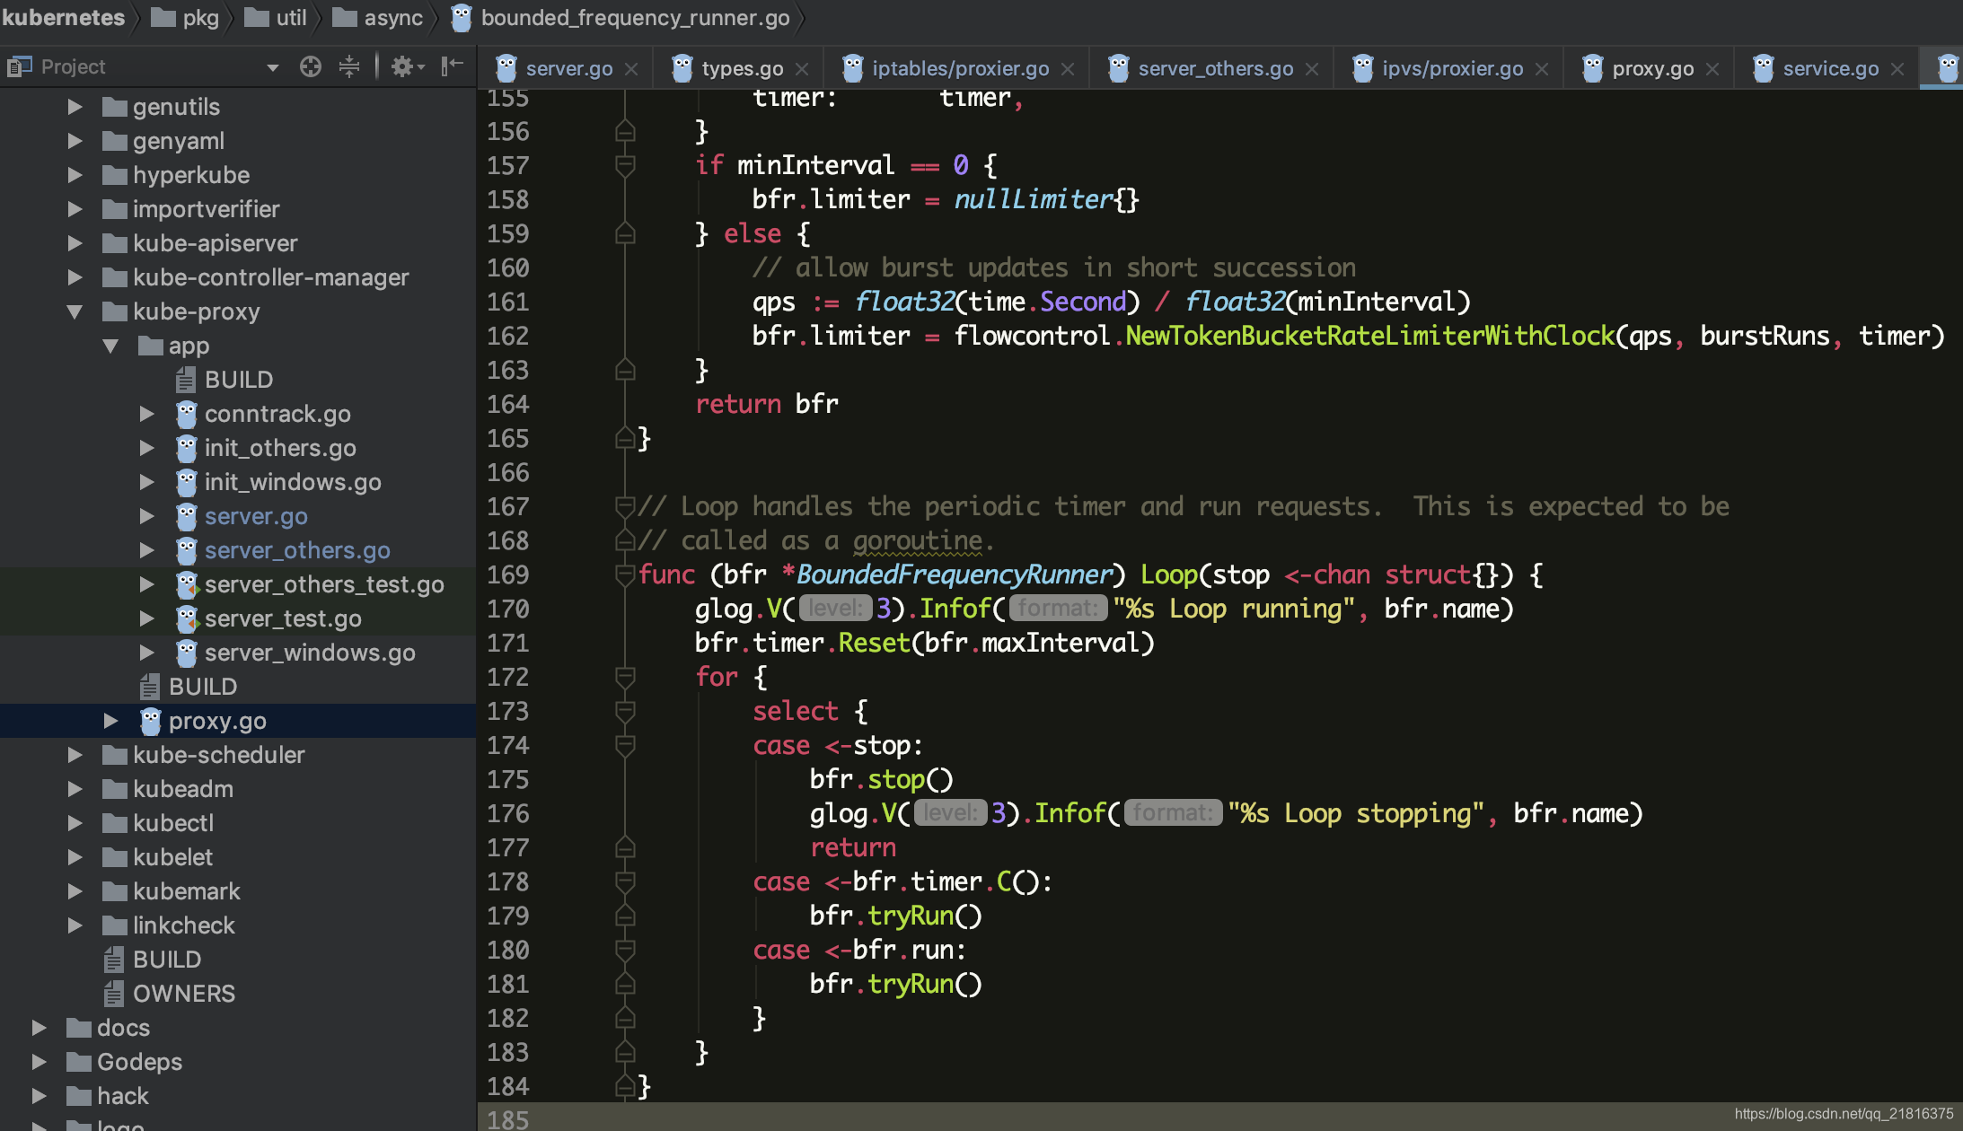Click the pkg breadcrumb folder

pos(186,17)
